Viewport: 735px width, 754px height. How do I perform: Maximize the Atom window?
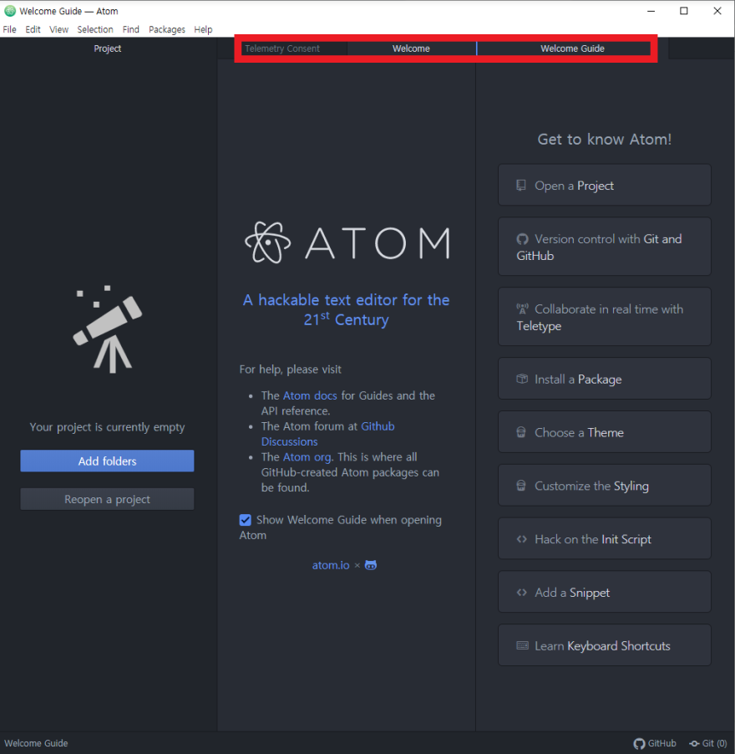[x=684, y=11]
